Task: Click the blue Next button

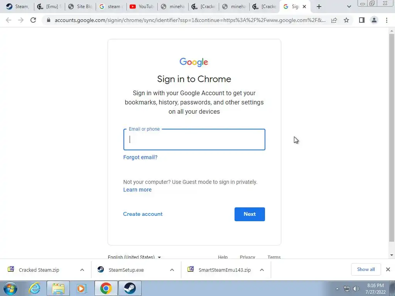Action: coord(250,214)
